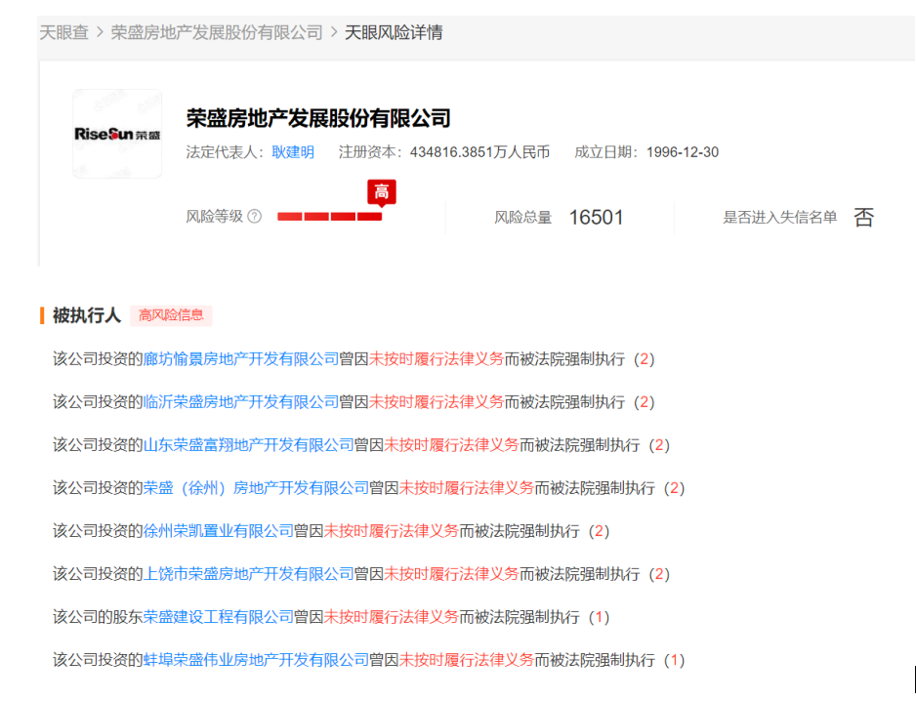Click 未按时履行法律义务 in the 荣盛建设工程 row

click(x=392, y=617)
